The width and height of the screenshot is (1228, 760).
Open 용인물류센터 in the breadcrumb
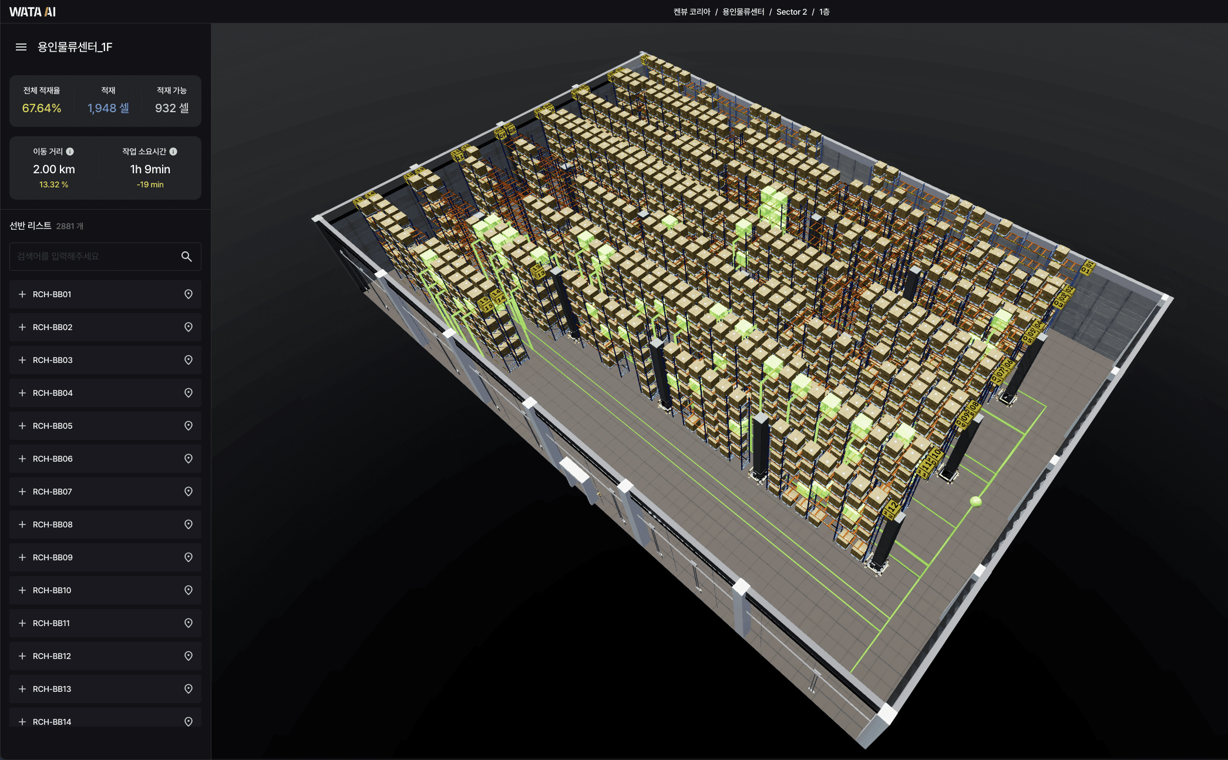(743, 12)
